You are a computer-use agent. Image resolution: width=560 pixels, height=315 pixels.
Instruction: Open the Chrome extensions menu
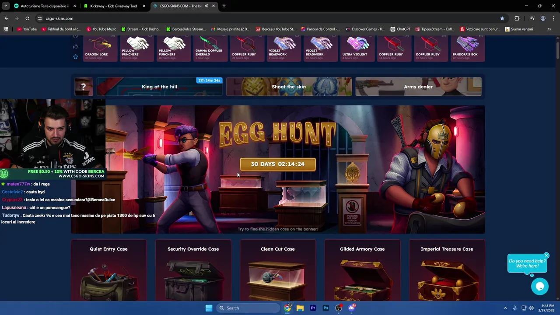point(517,18)
